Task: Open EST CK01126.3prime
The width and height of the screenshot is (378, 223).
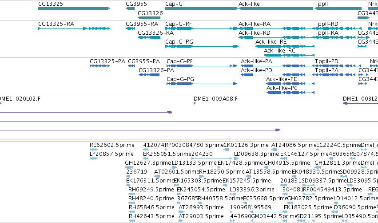Action: point(246,145)
